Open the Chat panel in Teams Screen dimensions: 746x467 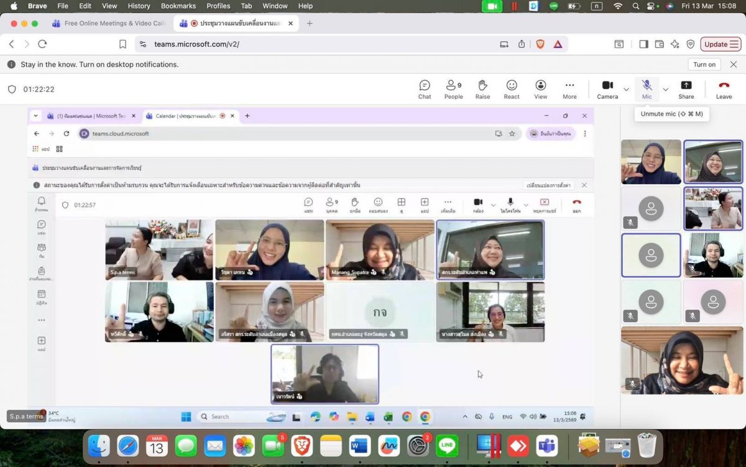pos(425,89)
